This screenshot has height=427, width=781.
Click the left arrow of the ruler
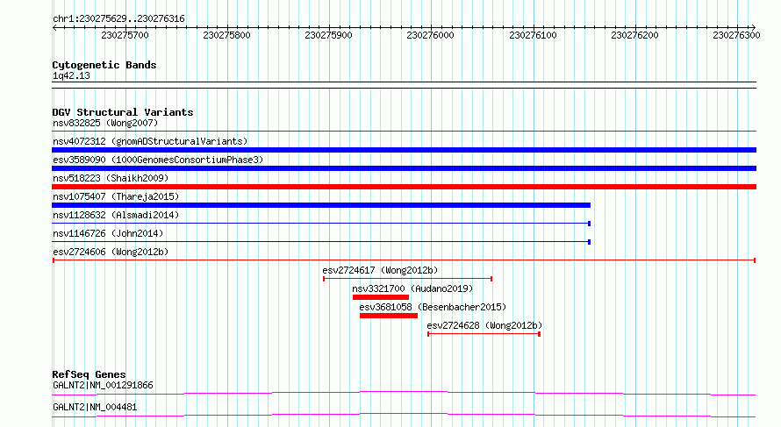tap(54, 27)
